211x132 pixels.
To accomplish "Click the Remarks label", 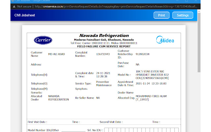I will point(37,93).
